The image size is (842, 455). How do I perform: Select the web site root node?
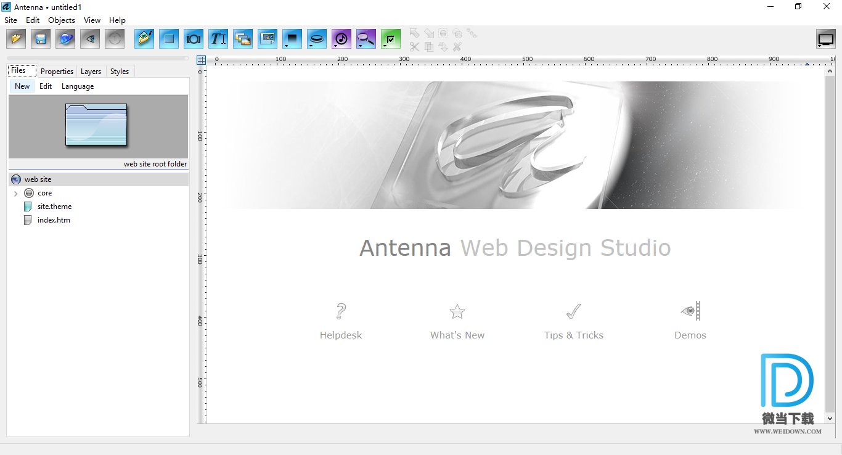click(x=99, y=179)
